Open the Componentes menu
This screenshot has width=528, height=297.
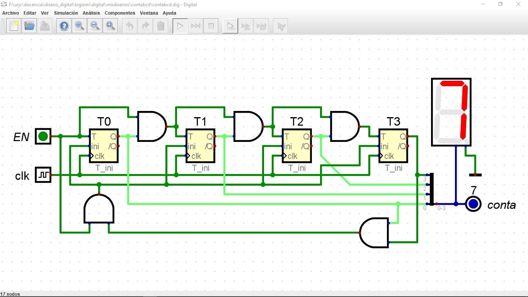120,13
